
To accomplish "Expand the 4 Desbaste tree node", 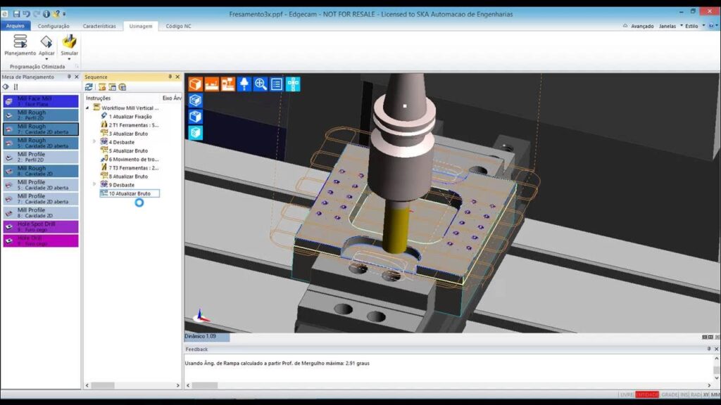I will pos(94,141).
